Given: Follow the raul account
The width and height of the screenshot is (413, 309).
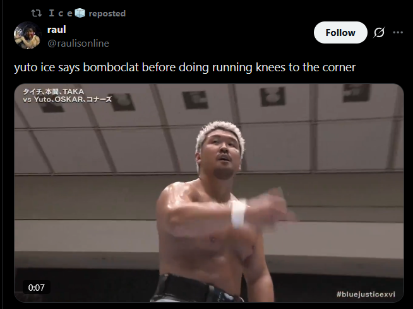Looking at the screenshot, I should click(340, 33).
